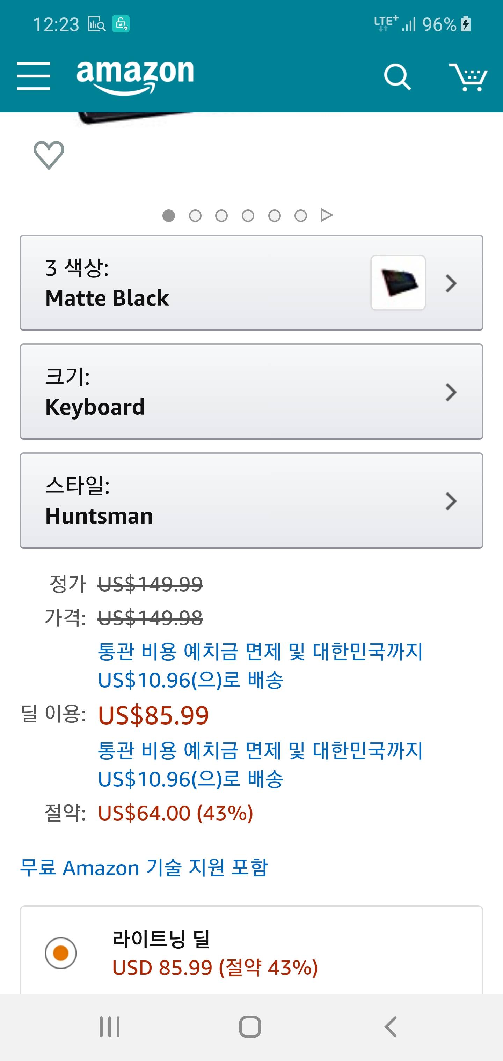Open the search icon
The image size is (503, 1061).
397,77
